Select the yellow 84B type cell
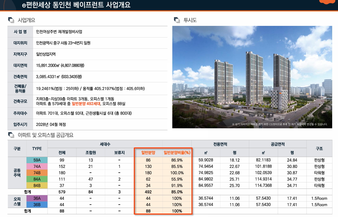 coord(37,186)
